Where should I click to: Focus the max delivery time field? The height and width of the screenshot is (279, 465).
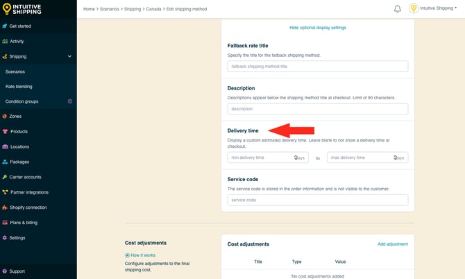tap(367, 158)
